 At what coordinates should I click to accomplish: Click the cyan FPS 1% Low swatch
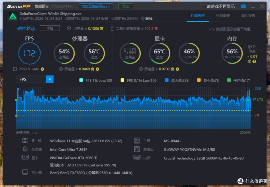click(81, 80)
